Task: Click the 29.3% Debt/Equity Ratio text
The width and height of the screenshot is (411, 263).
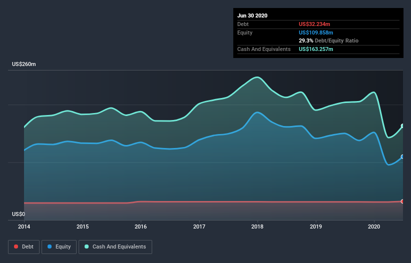Action: pos(329,40)
